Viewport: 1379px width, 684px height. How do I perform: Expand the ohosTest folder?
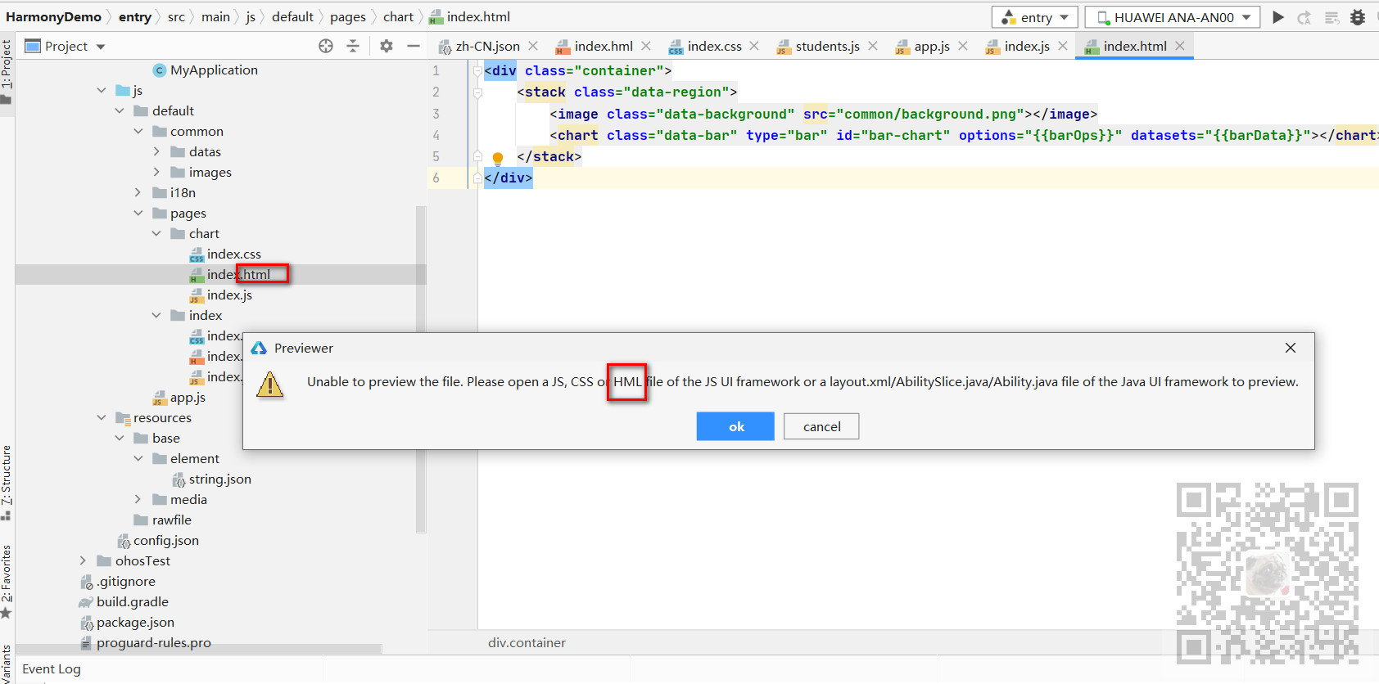pyautogui.click(x=83, y=561)
